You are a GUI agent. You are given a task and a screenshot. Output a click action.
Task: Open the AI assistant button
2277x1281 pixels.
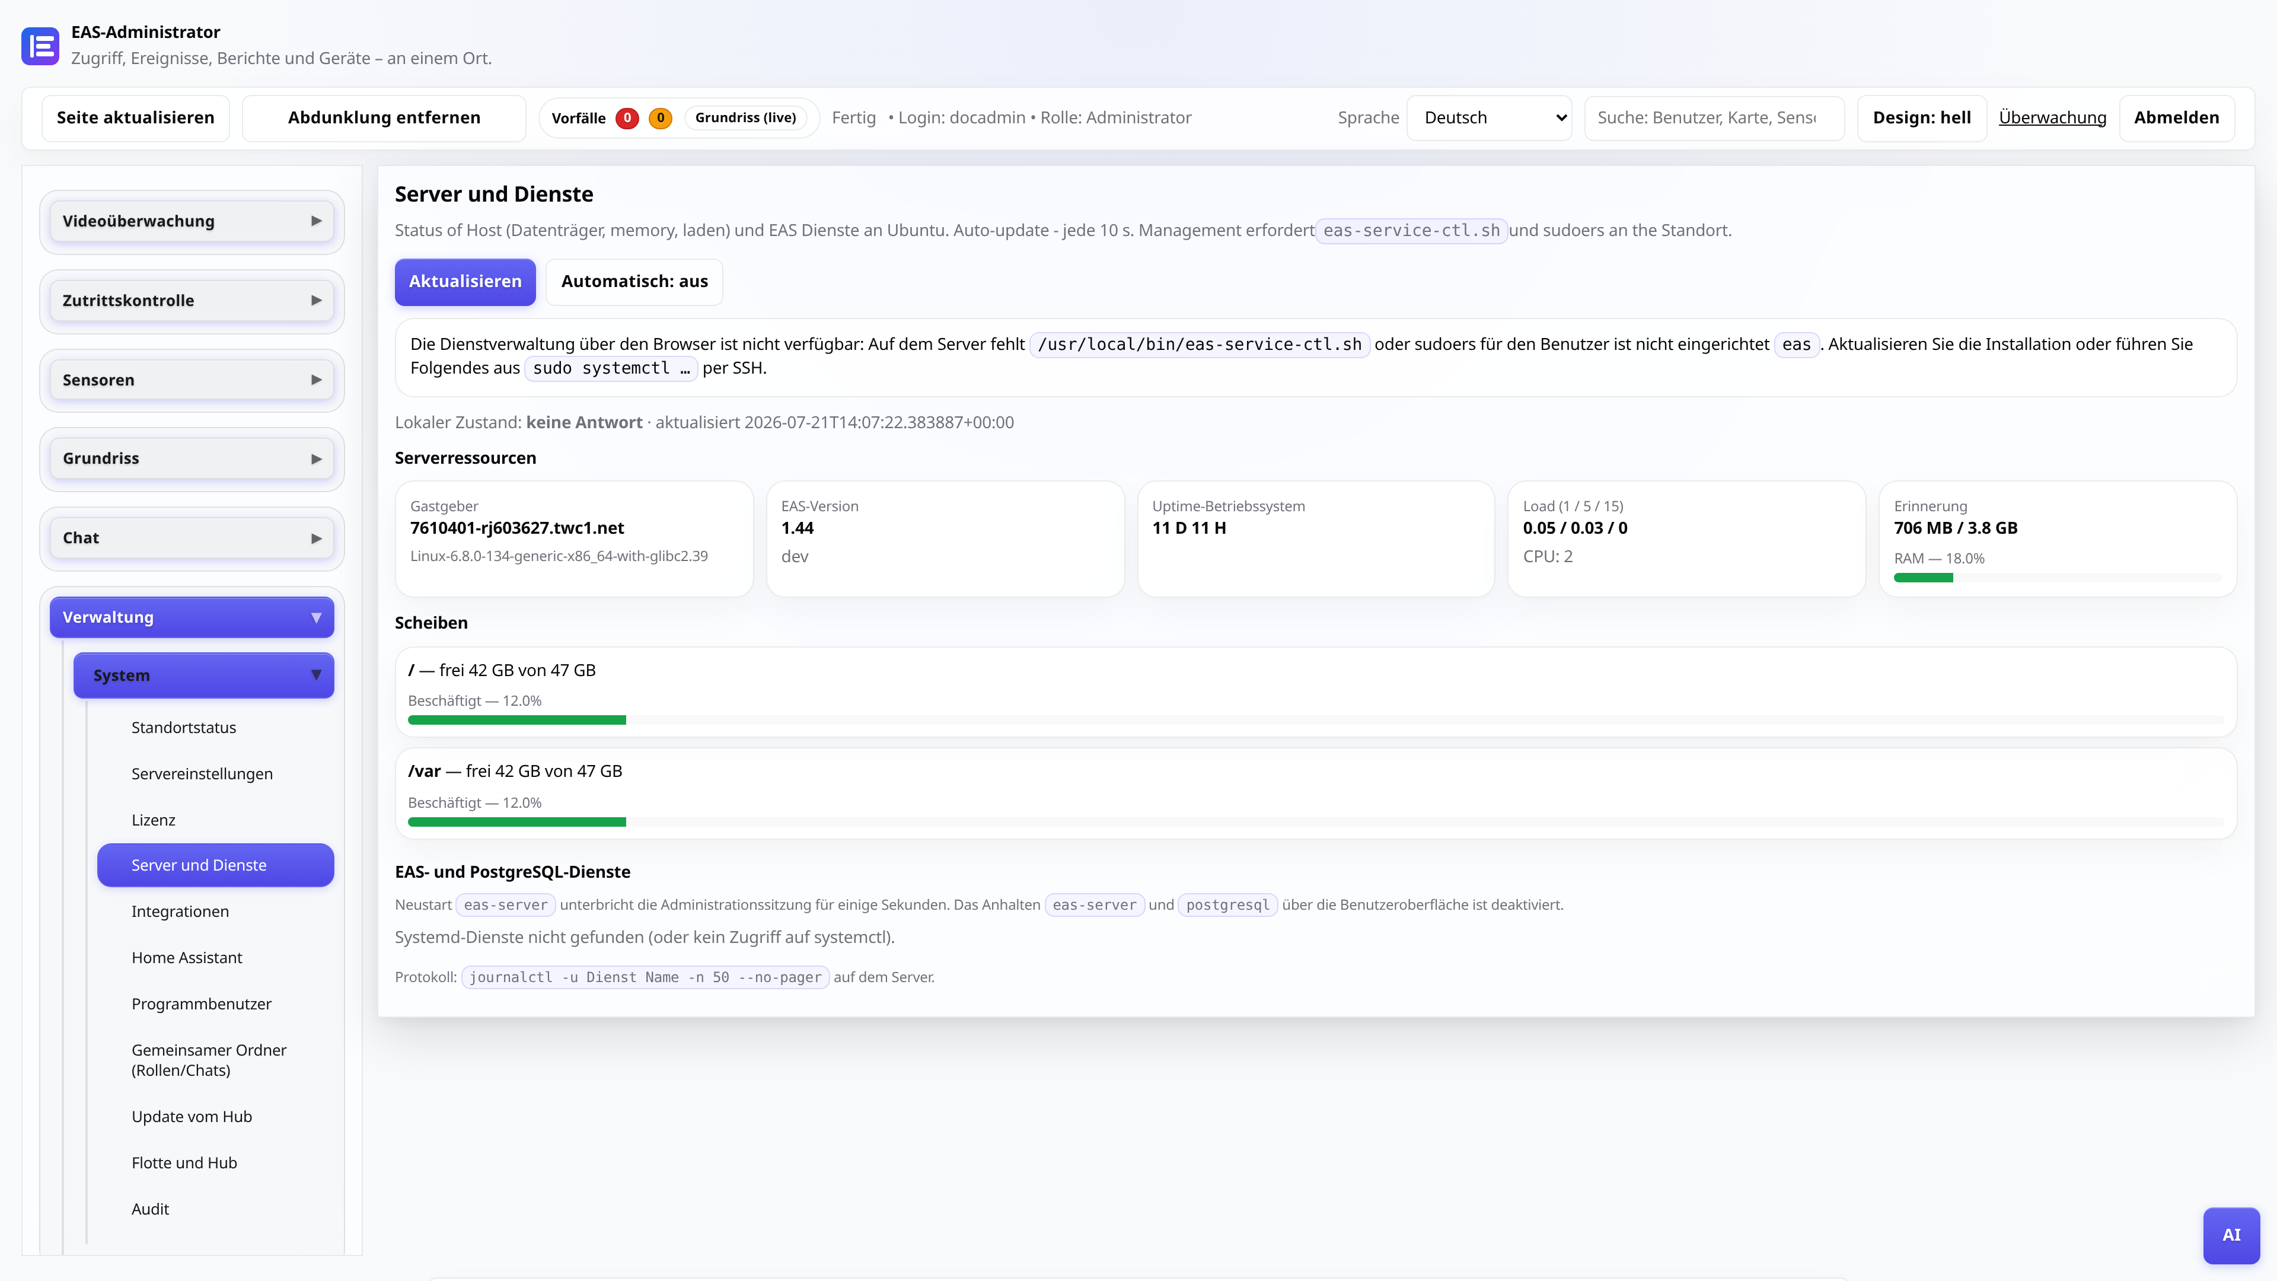point(2231,1235)
